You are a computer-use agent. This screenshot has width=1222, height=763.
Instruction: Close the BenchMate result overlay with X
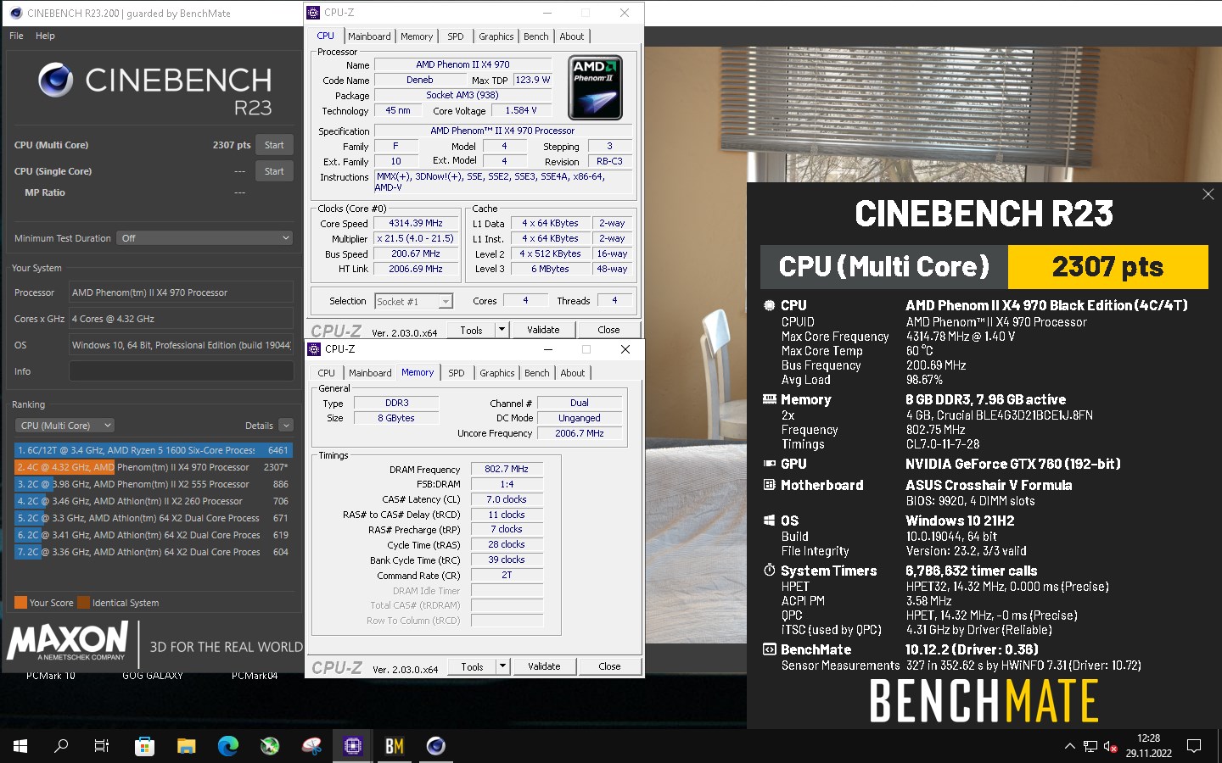(x=1208, y=194)
